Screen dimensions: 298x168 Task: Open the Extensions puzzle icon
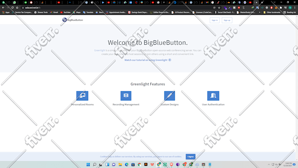coord(281,7)
